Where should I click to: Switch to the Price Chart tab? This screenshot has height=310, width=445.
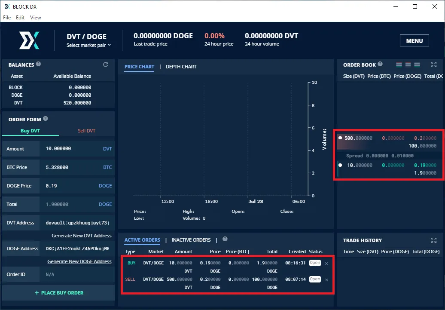click(139, 67)
